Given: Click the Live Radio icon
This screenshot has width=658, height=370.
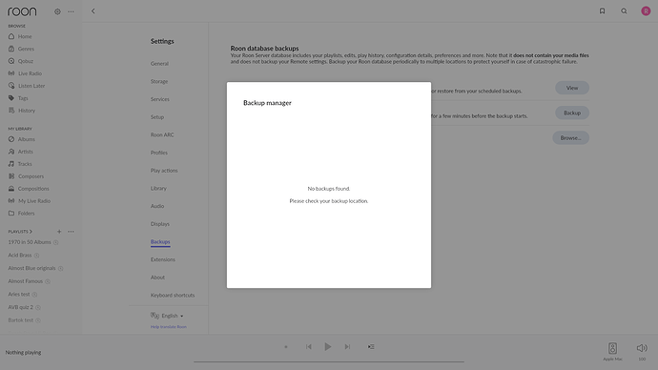Looking at the screenshot, I should (11, 73).
